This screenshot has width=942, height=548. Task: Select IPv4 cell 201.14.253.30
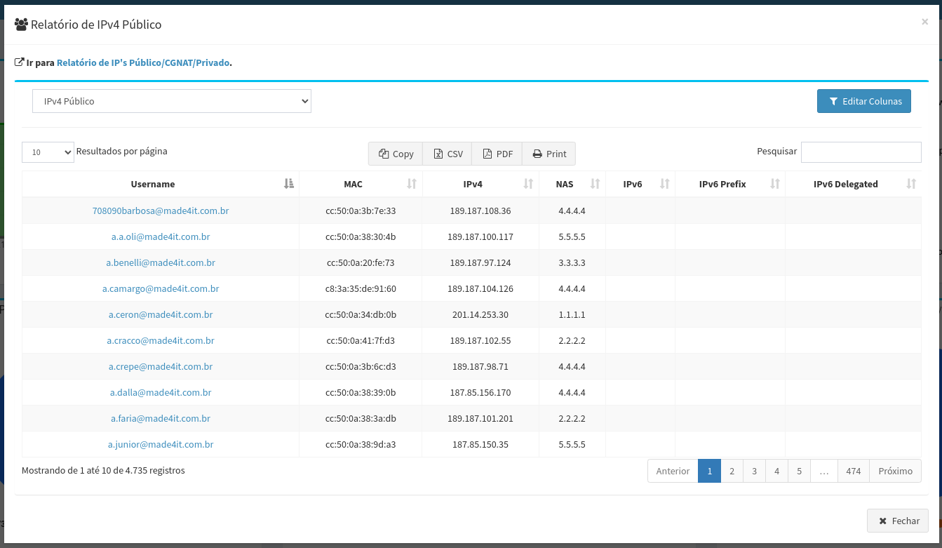[480, 314]
